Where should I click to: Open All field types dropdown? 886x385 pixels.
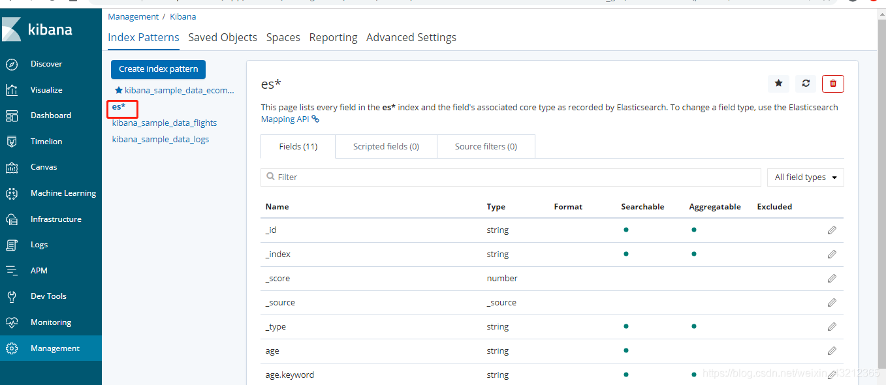[806, 177]
